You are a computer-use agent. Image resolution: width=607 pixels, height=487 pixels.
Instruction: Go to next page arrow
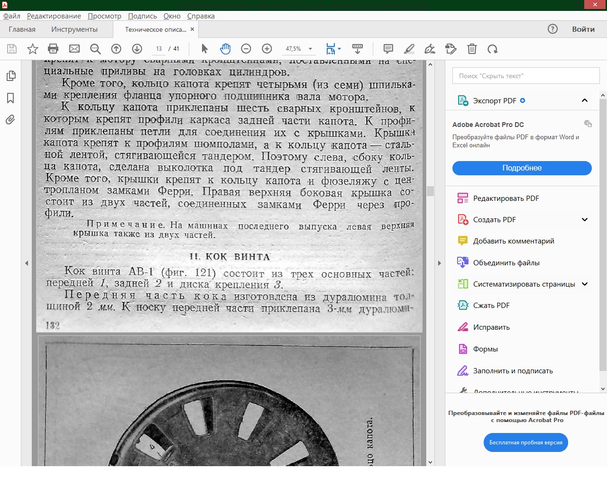pos(137,49)
